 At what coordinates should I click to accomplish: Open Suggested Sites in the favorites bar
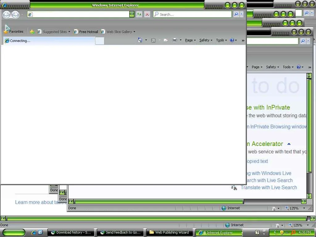pos(54,32)
